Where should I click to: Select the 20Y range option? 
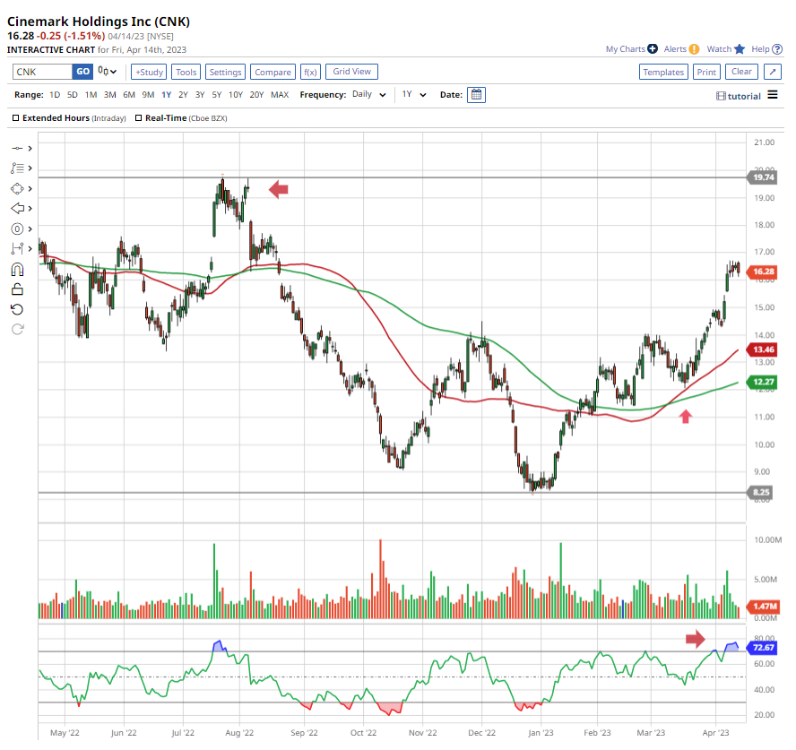coord(257,95)
